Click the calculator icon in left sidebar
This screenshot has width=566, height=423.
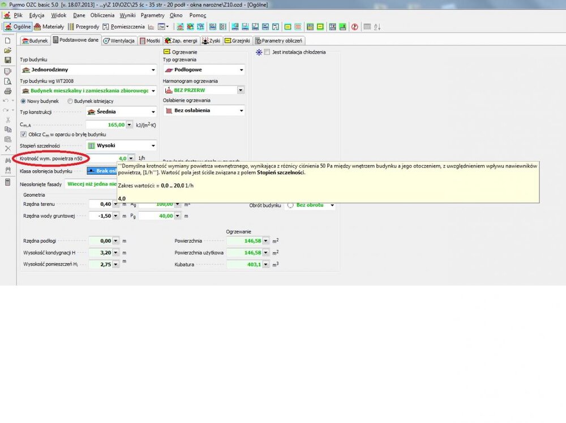[x=7, y=182]
